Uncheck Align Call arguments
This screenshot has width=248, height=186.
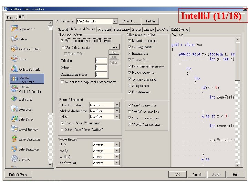130,47
